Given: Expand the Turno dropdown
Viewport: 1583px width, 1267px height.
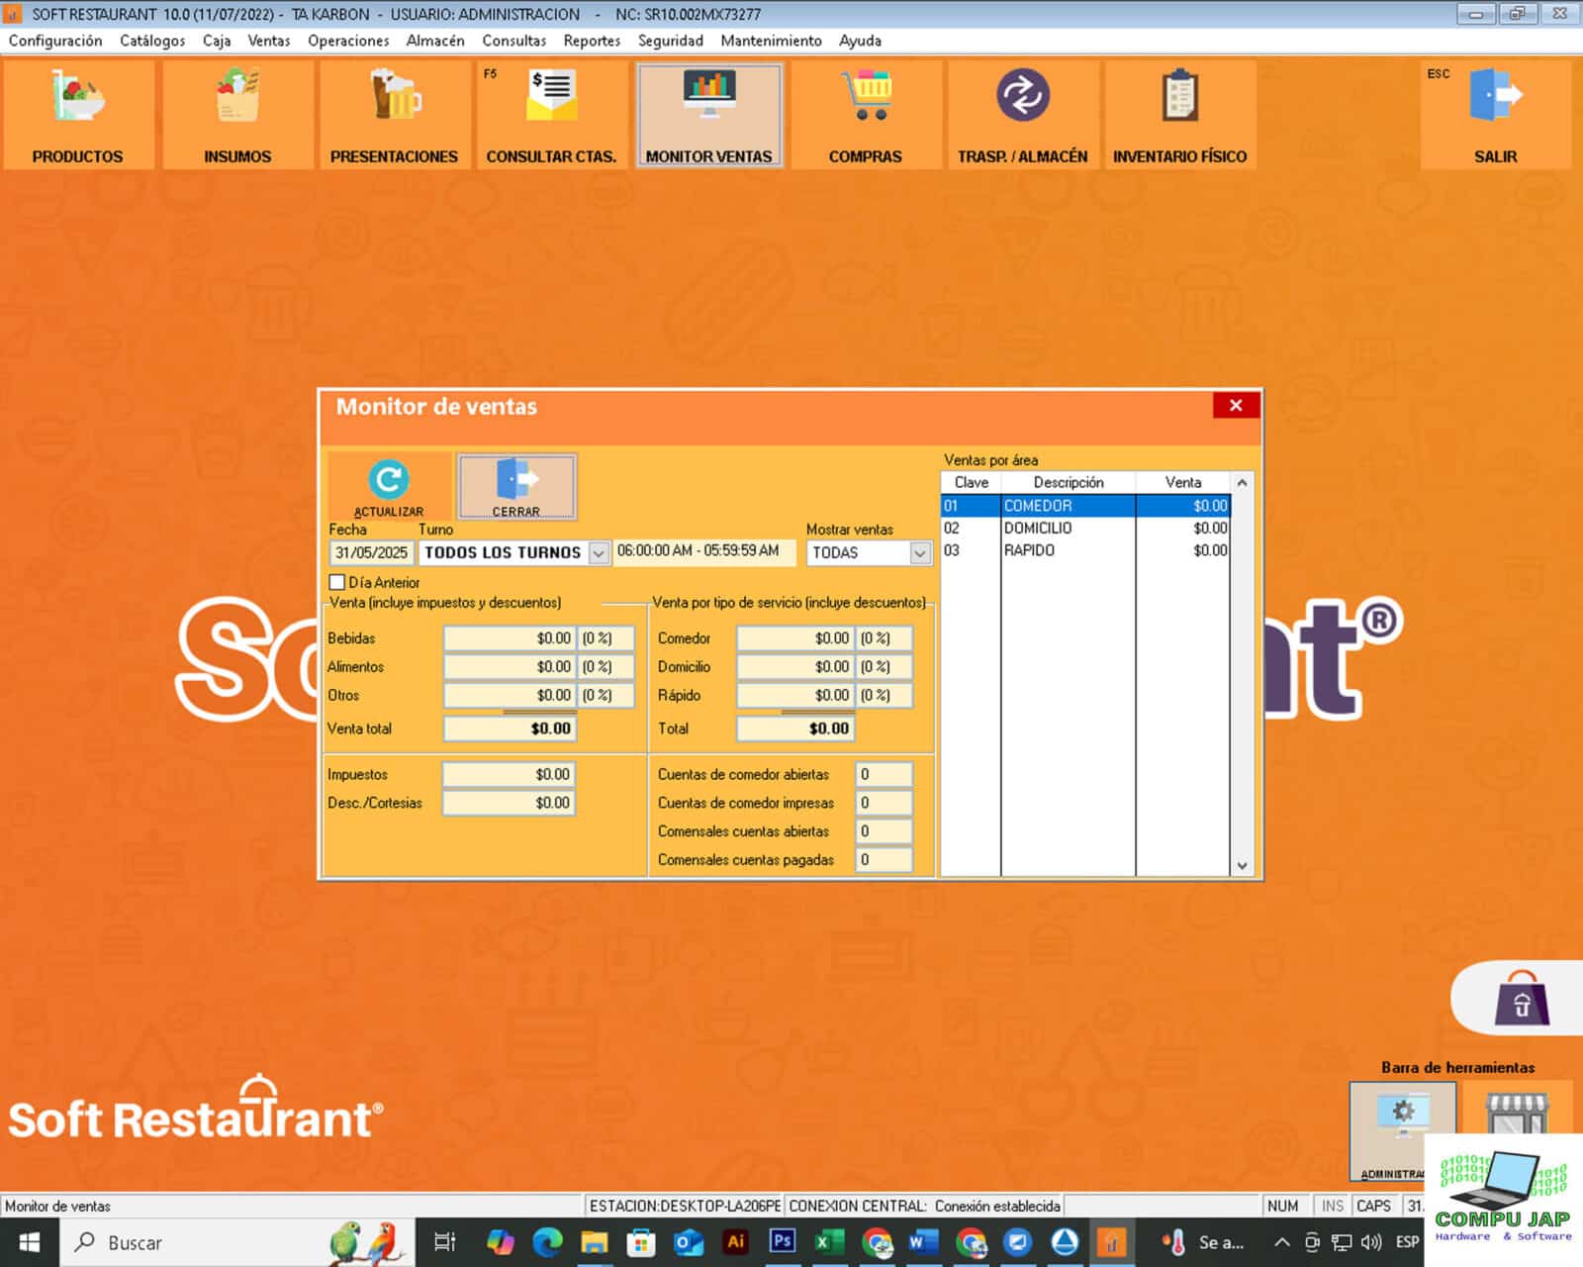Looking at the screenshot, I should pos(598,552).
